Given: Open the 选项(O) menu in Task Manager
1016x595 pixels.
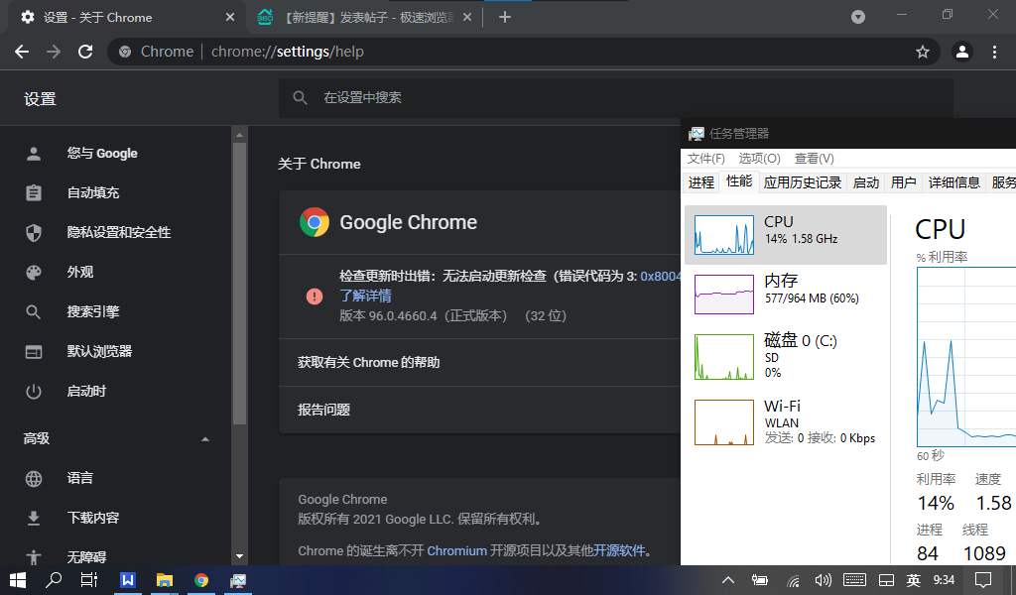Looking at the screenshot, I should (759, 159).
